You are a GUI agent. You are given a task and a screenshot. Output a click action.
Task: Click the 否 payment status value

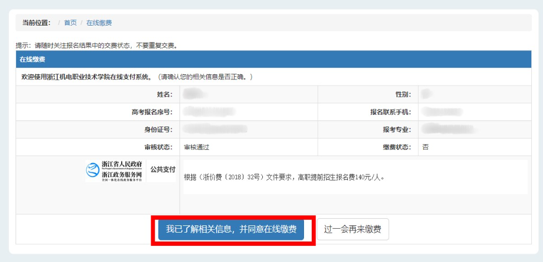click(x=425, y=147)
